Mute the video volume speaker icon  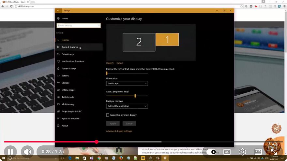click(27, 152)
